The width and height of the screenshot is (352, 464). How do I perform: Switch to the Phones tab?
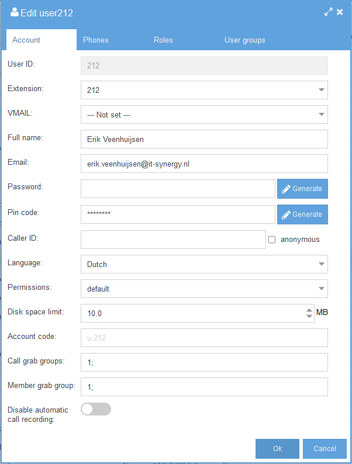(x=96, y=40)
